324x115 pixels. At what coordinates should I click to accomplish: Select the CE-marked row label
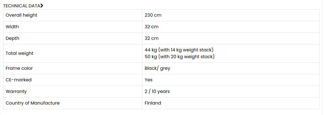coord(19,80)
